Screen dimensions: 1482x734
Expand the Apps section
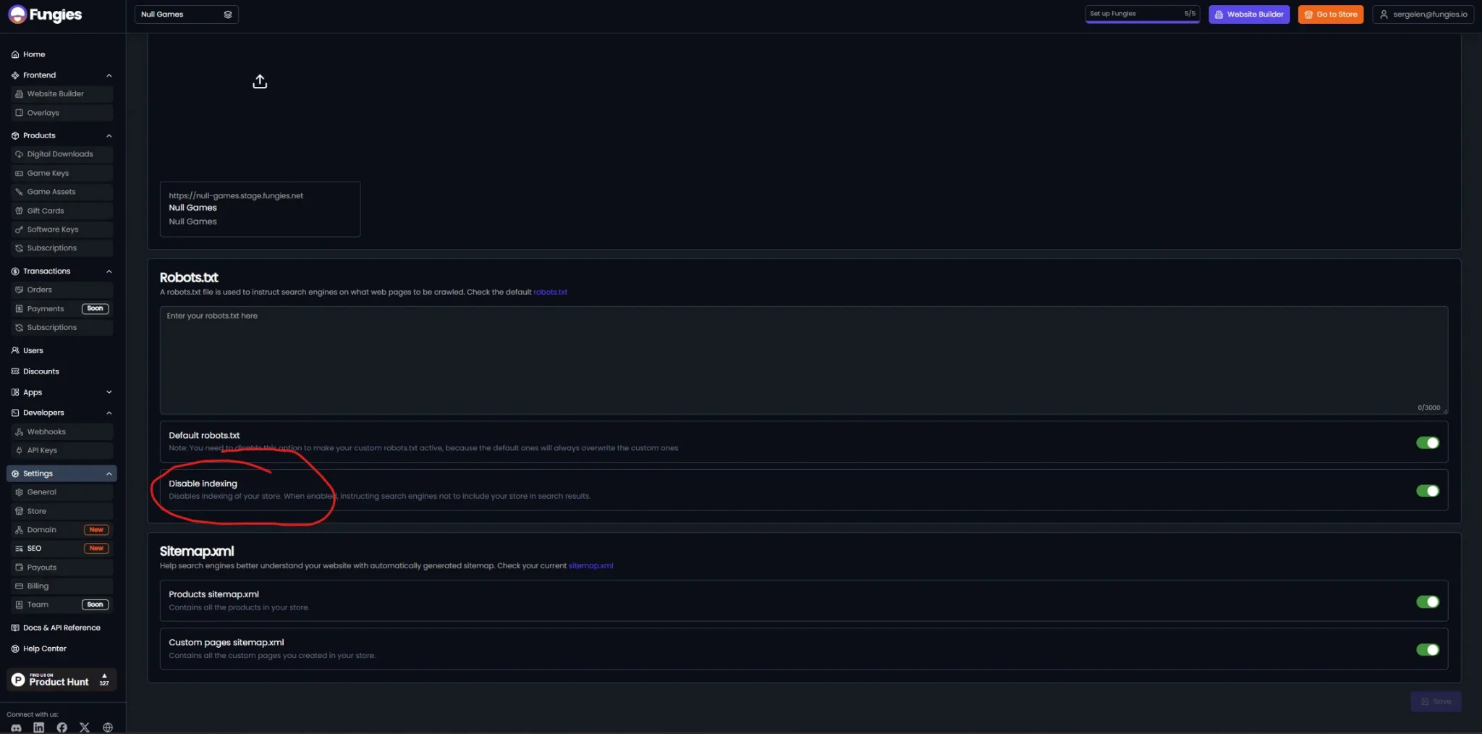point(109,392)
